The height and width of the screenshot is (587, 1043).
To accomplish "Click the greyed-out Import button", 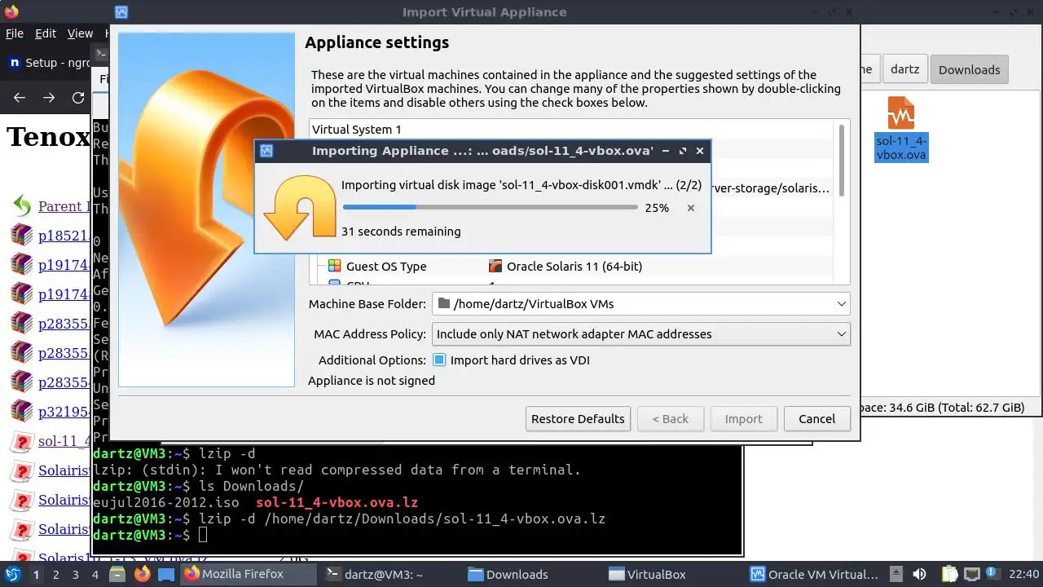I will tap(743, 418).
